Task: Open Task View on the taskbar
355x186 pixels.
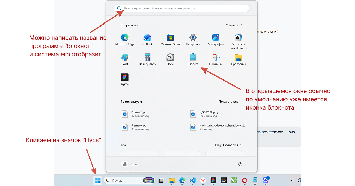Action: point(161,180)
